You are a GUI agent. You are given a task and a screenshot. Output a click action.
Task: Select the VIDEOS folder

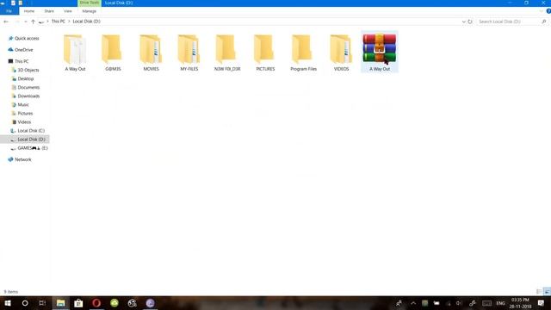pos(341,53)
